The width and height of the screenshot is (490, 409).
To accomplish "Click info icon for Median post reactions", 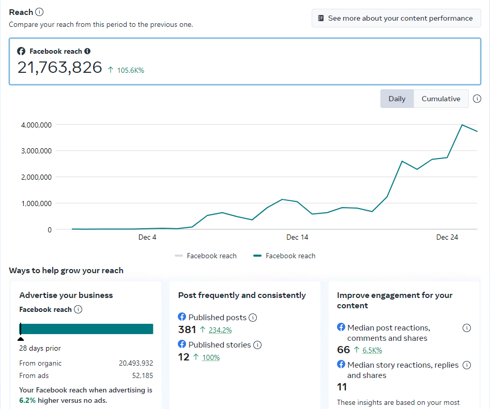I will coord(467,328).
